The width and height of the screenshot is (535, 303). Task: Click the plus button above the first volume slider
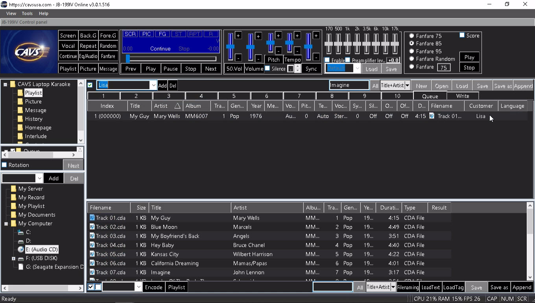tap(238, 36)
